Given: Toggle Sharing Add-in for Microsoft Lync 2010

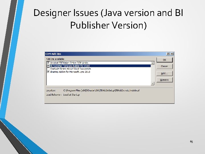Looking at the screenshot, I should coord(48,72).
